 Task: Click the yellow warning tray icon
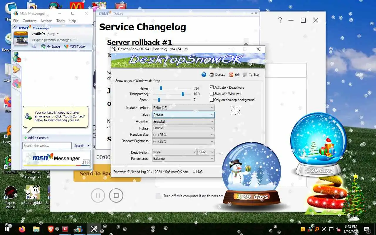coord(303,229)
